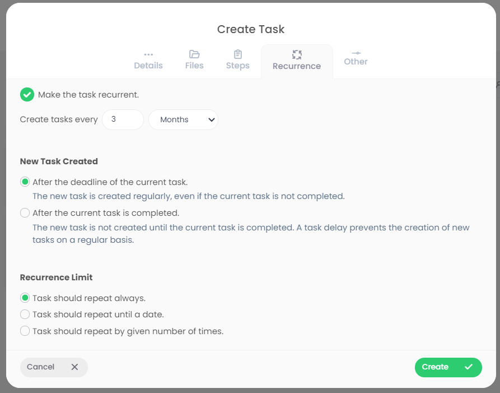Choose Task should repeat until a date
500x393 pixels.
[x=25, y=315]
